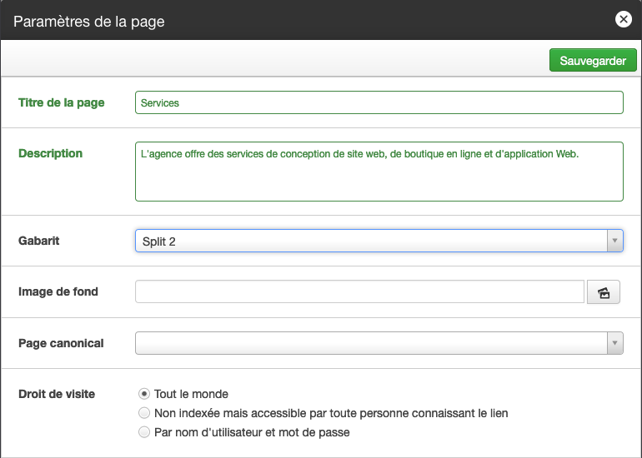Click the Droit de visite label
The height and width of the screenshot is (458, 642).
point(57,394)
